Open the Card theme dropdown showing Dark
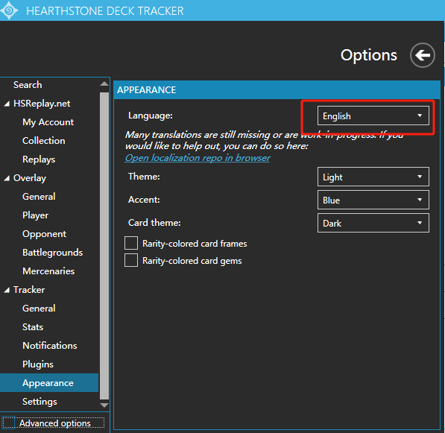Image resolution: width=445 pixels, height=433 pixels. coord(373,223)
